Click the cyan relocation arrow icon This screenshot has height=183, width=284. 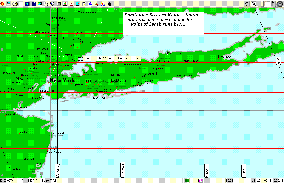click(77, 4)
